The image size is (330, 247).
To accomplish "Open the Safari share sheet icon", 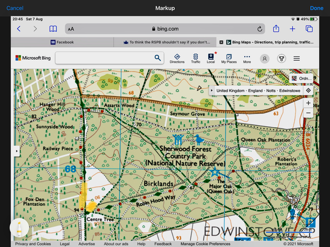I will (276, 29).
